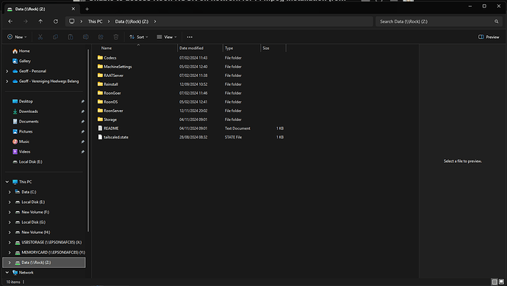Expand Geoff - Vereniging Heelwegs Belang node

[x=7, y=81]
